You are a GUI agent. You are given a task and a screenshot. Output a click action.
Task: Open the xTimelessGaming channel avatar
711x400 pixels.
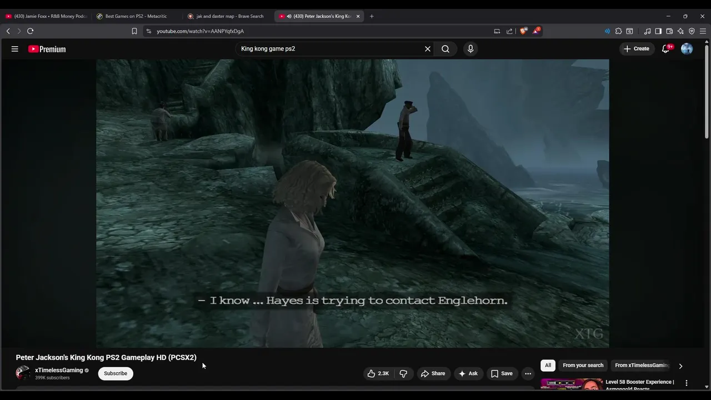point(23,373)
